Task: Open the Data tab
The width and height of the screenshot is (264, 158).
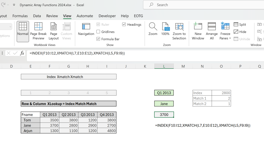Action: tap(37, 16)
